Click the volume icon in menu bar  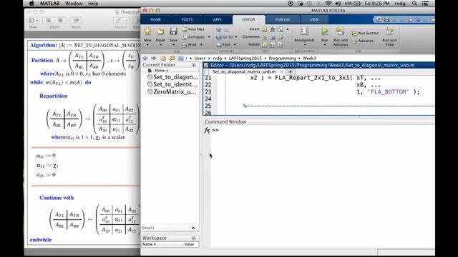click(x=338, y=4)
